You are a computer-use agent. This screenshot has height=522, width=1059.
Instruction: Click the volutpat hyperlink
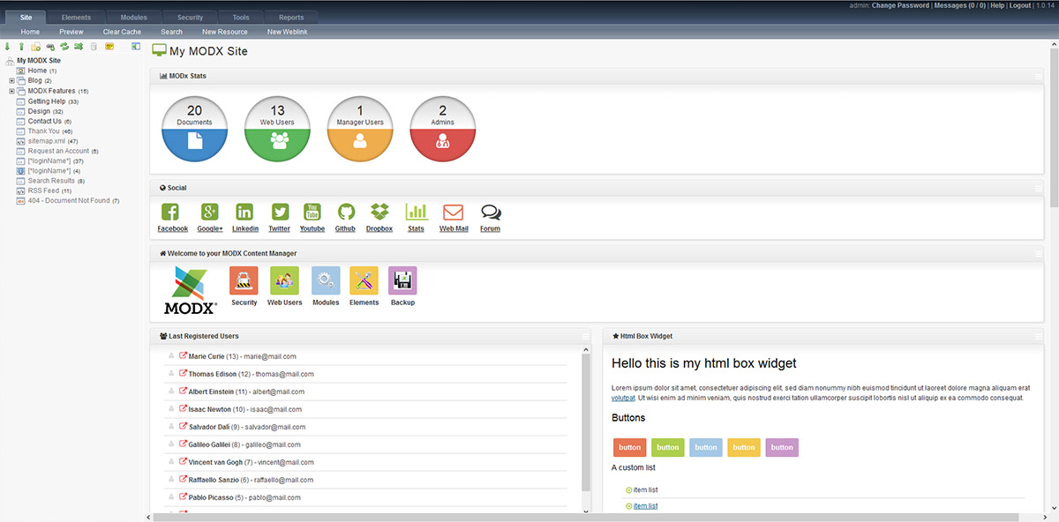623,398
